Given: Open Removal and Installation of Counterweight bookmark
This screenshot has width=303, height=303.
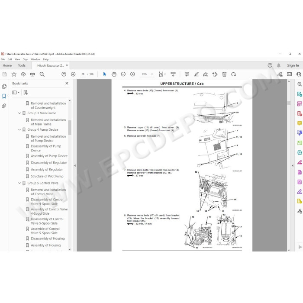Looking at the screenshot, I should (x=48, y=106).
